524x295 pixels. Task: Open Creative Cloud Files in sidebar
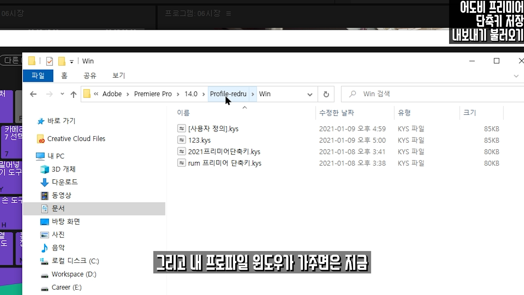[x=76, y=139]
